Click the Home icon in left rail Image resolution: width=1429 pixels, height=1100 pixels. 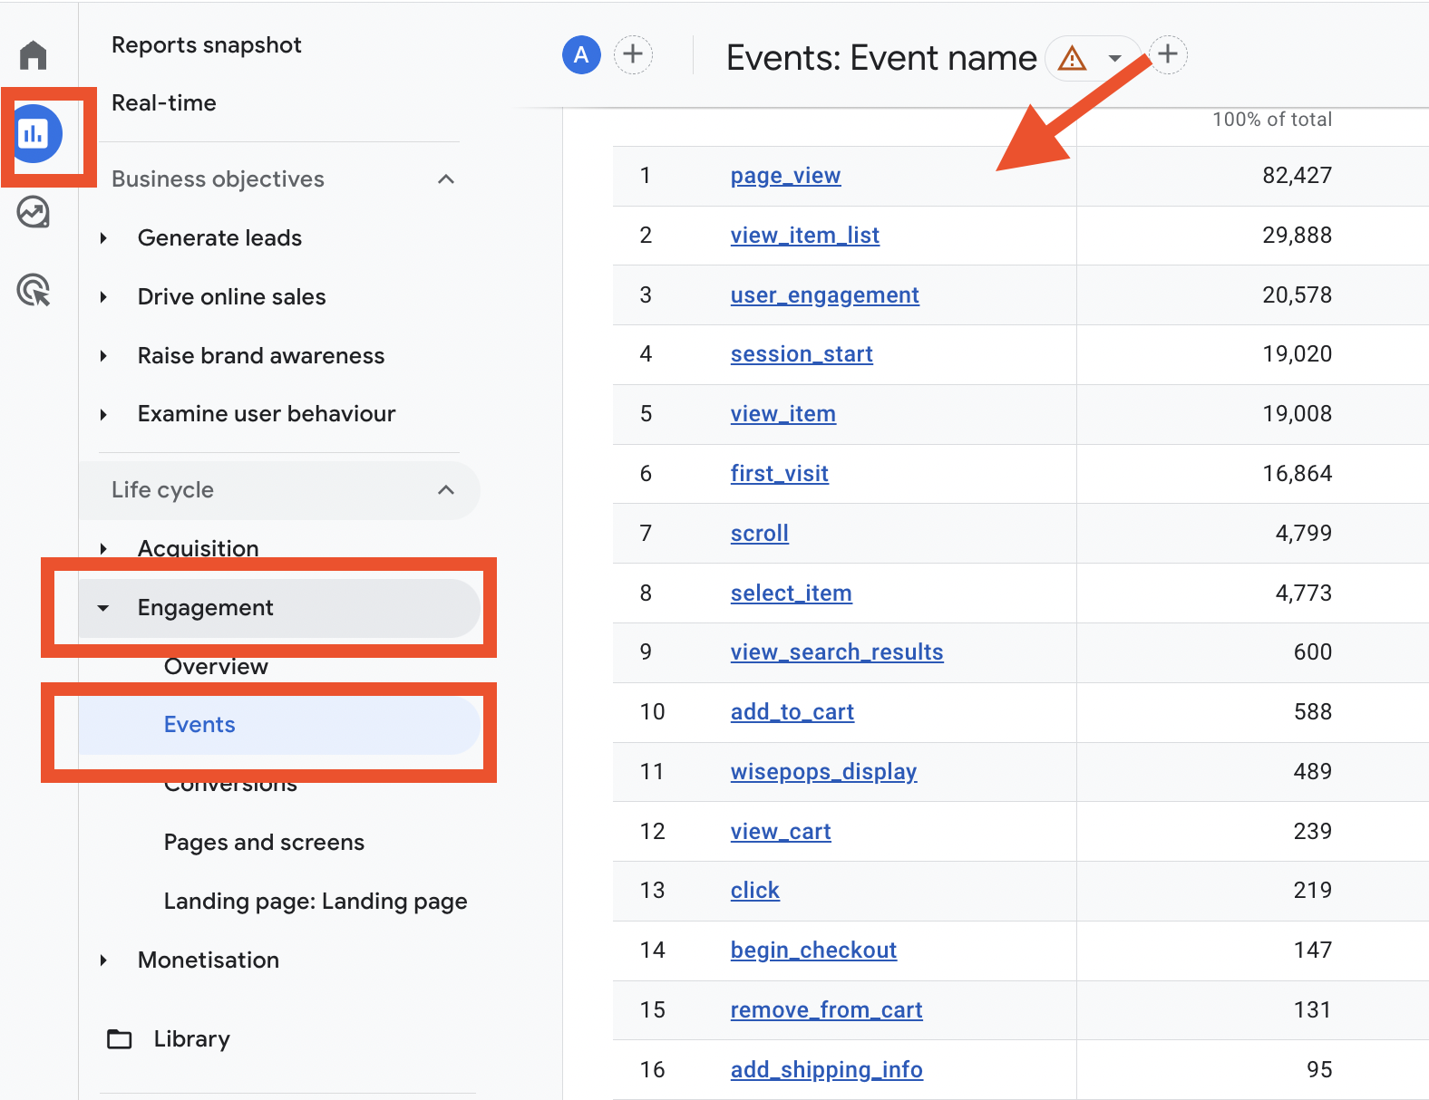(34, 55)
